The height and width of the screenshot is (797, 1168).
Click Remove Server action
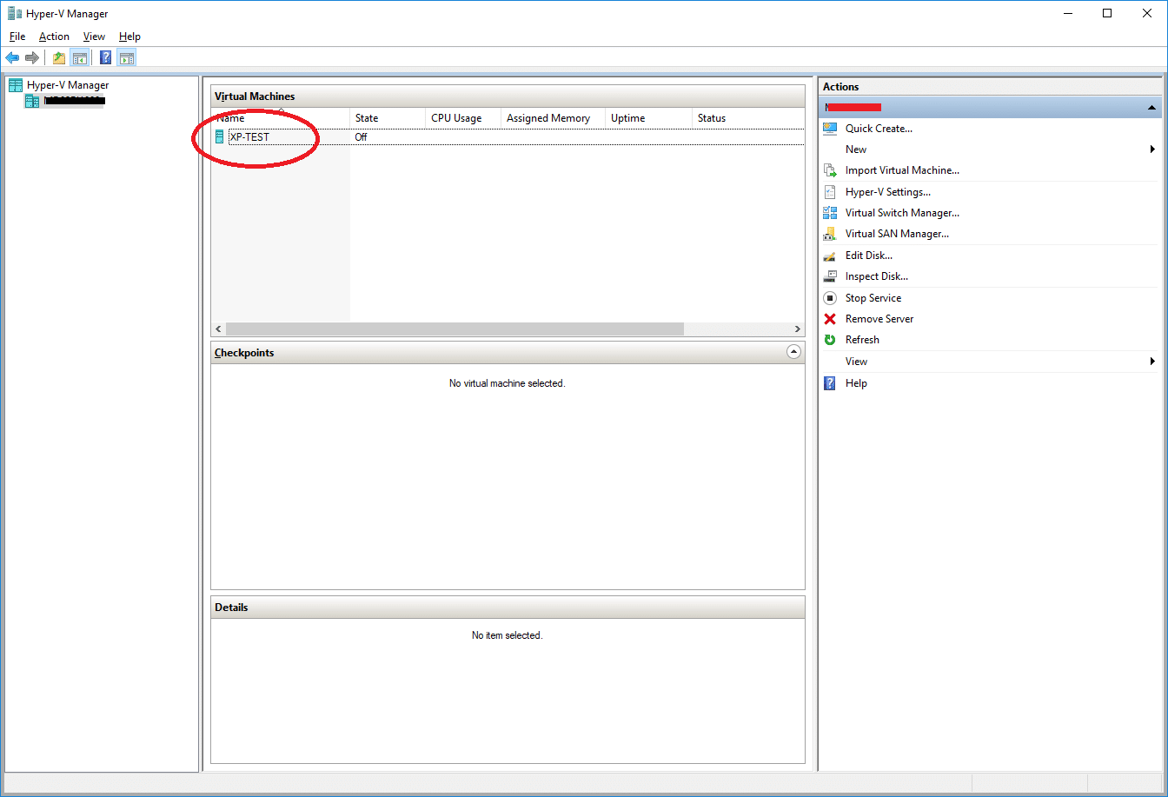pyautogui.click(x=879, y=319)
